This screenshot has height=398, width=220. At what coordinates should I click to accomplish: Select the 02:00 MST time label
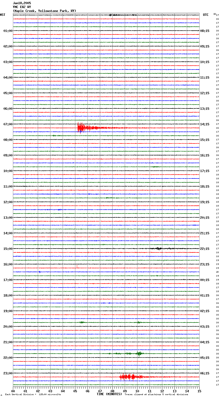point(8,46)
